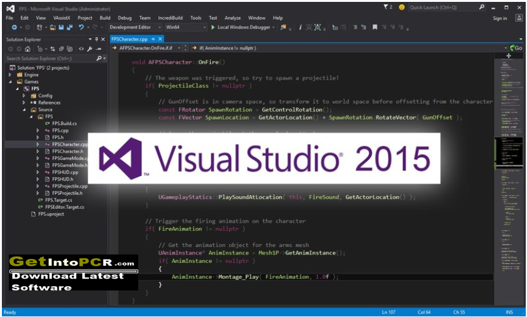Click the yellow feedback smiley icon
The width and height of the screenshot is (527, 317).
click(401, 7)
